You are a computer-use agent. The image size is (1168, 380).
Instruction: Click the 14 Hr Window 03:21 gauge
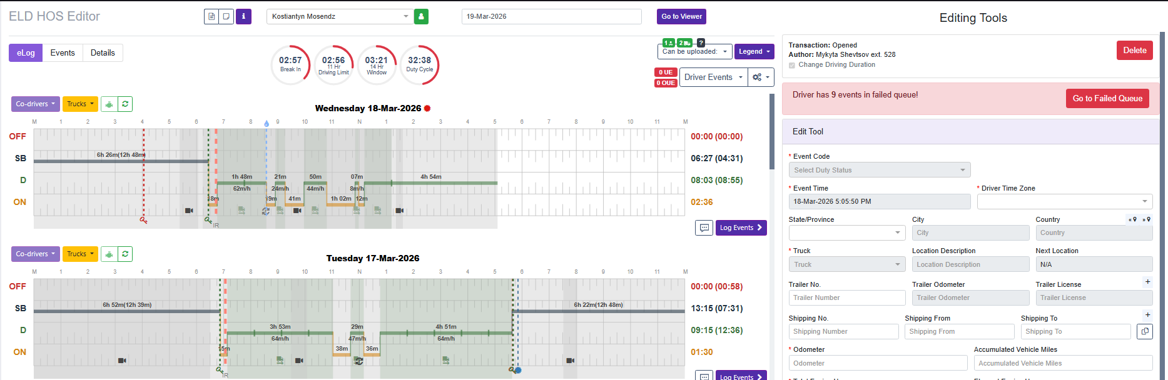click(x=377, y=64)
